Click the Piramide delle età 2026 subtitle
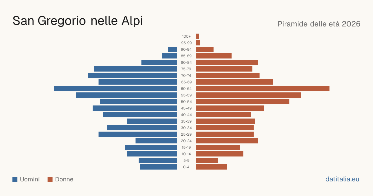Image resolution: width=373 pixels, height=196 pixels. point(319,24)
